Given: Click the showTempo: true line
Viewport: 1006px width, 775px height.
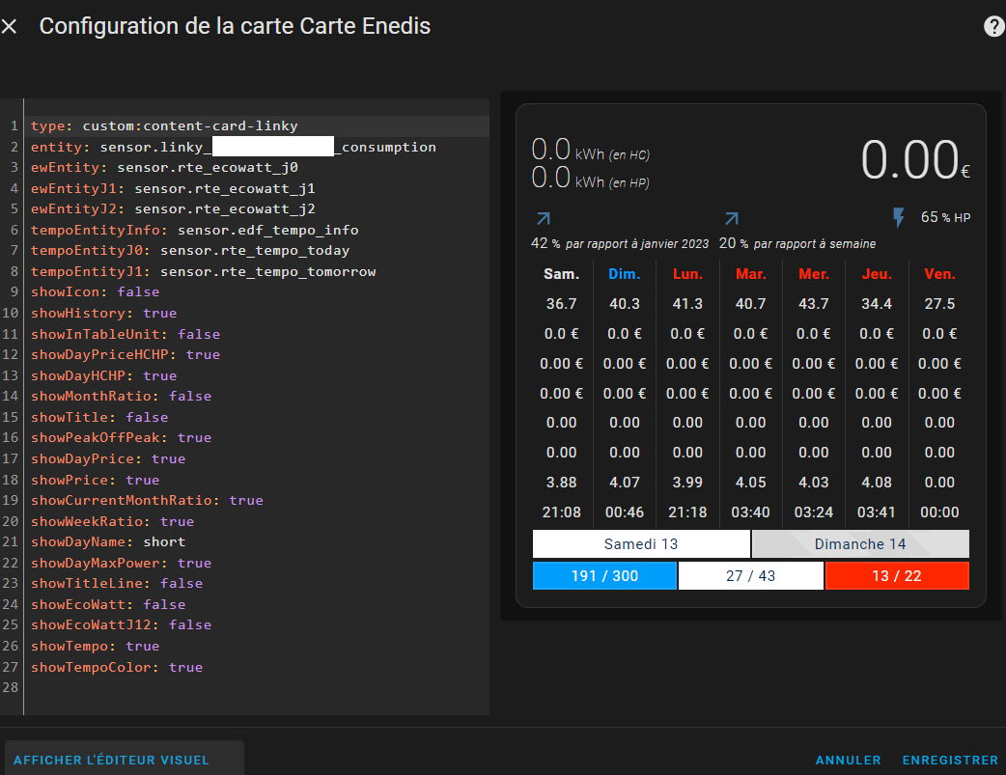Looking at the screenshot, I should (x=95, y=646).
